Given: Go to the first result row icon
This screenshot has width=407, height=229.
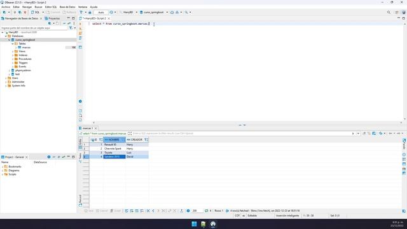Looking at the screenshot, I should [148, 211].
